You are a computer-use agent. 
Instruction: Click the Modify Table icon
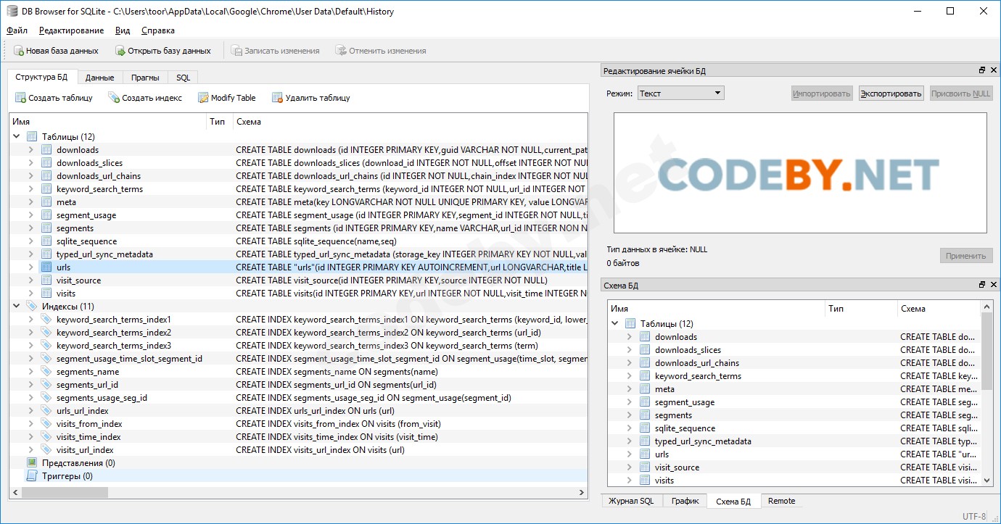(203, 98)
